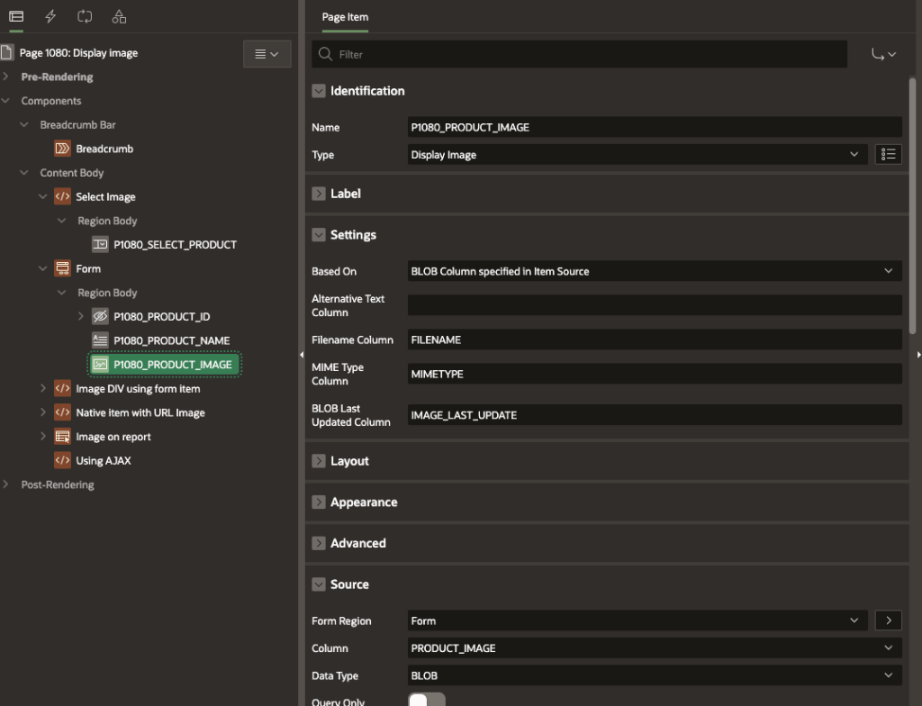Screen dimensions: 922x706
Task: Open the Rendering tree tab icon
Action: point(16,16)
